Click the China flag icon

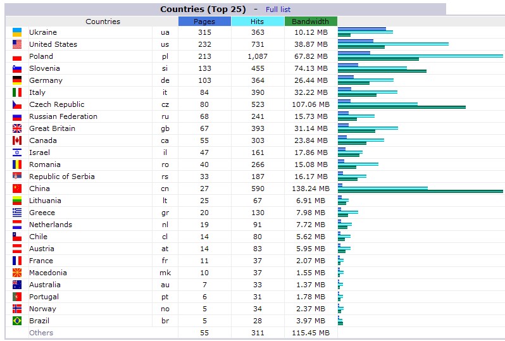pos(17,189)
